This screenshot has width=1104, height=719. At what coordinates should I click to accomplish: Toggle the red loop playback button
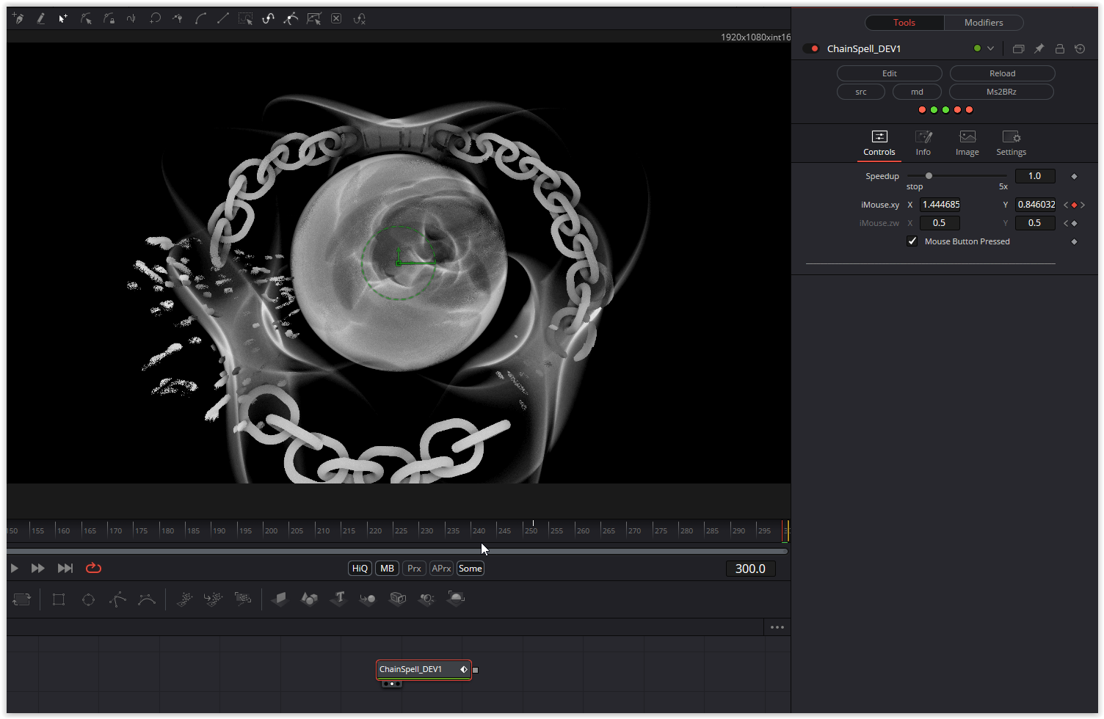tap(93, 568)
